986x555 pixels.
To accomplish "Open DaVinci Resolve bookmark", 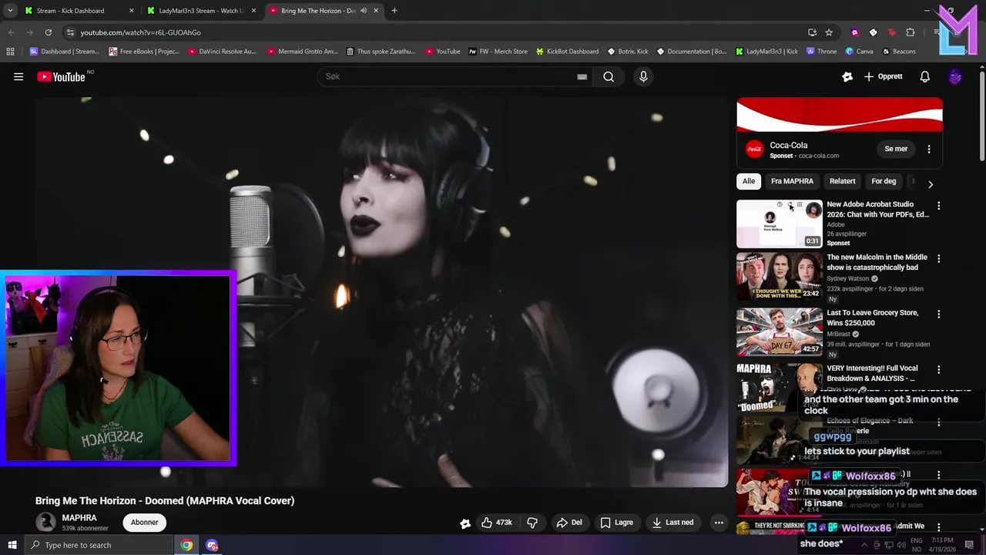I will 222,52.
